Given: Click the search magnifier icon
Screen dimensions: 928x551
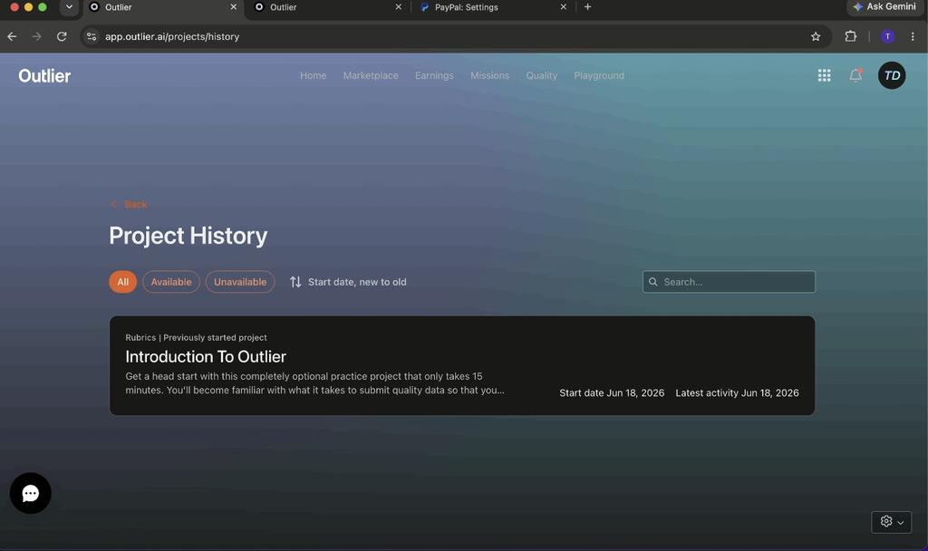Looking at the screenshot, I should point(652,282).
